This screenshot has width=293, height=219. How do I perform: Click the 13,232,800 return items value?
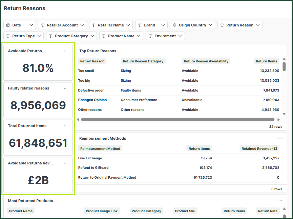[x=269, y=71]
